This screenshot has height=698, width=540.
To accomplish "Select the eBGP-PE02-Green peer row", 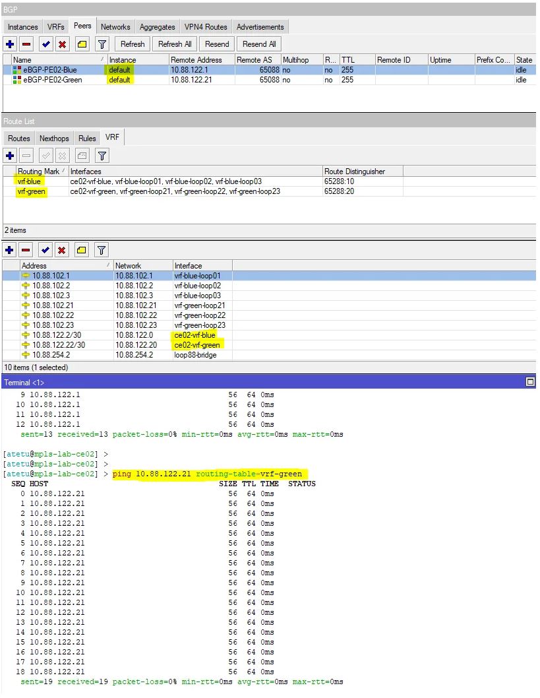I will [x=269, y=80].
